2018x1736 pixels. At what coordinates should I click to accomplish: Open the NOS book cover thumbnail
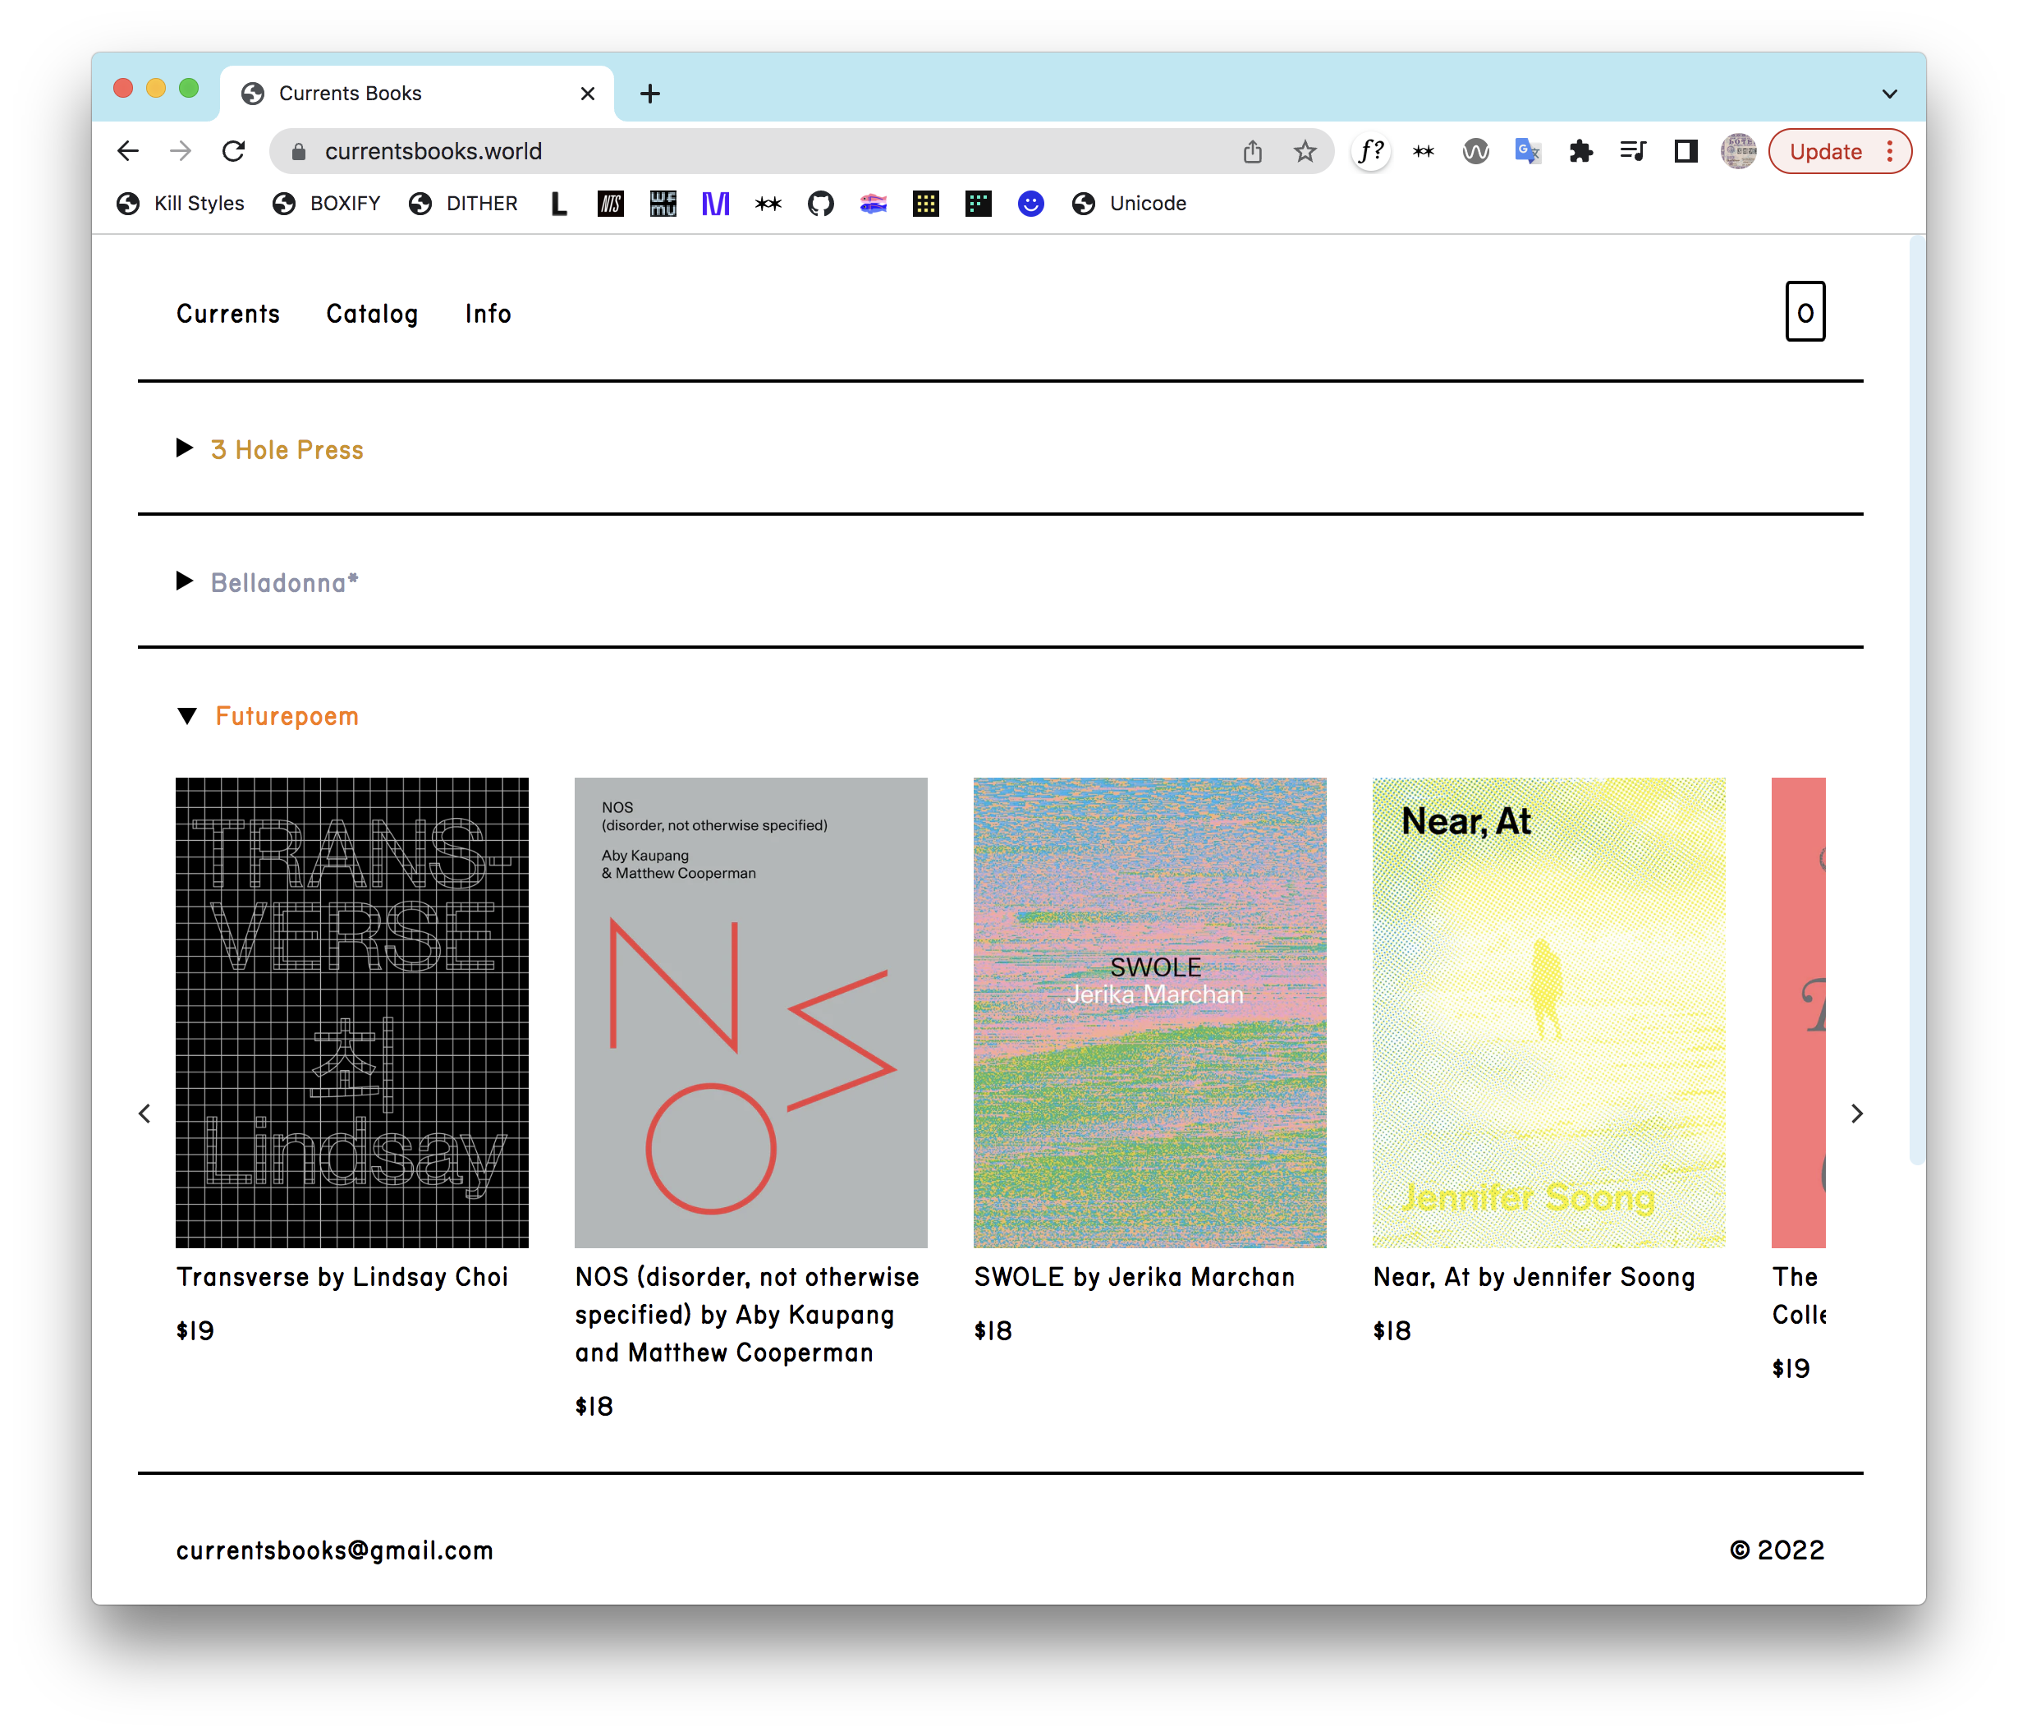pyautogui.click(x=751, y=1013)
